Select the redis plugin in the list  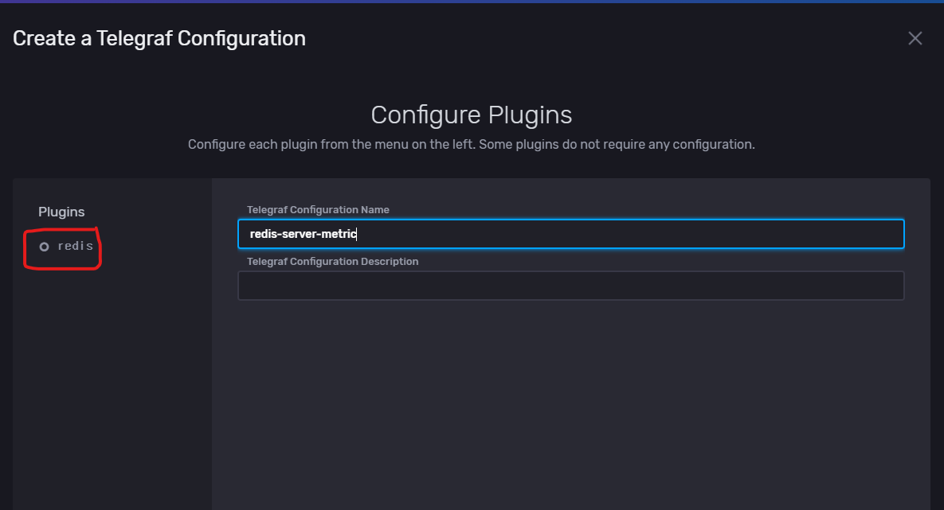76,247
